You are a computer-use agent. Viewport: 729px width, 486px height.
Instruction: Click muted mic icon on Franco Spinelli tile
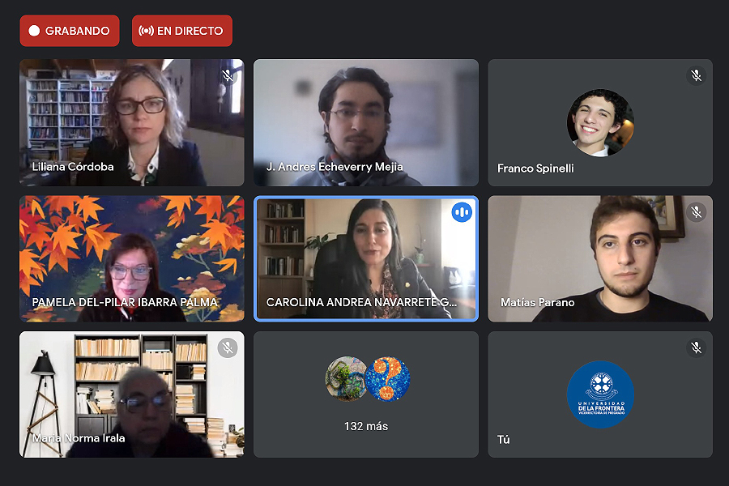[x=696, y=75]
